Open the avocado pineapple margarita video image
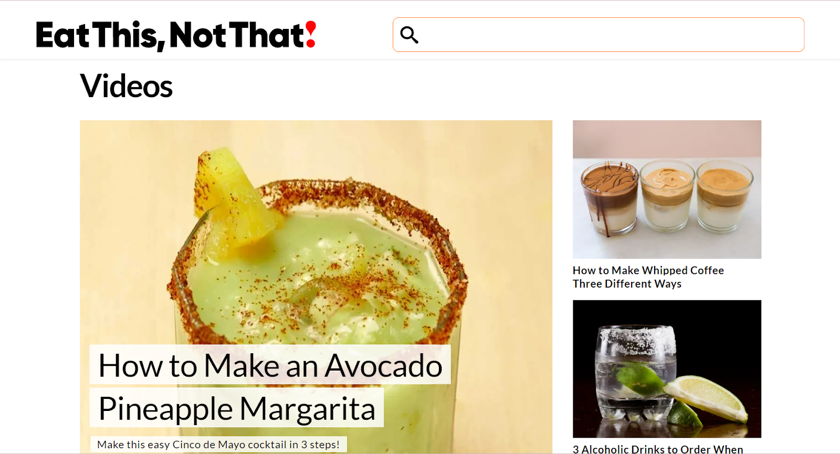The image size is (840, 454). [316, 287]
